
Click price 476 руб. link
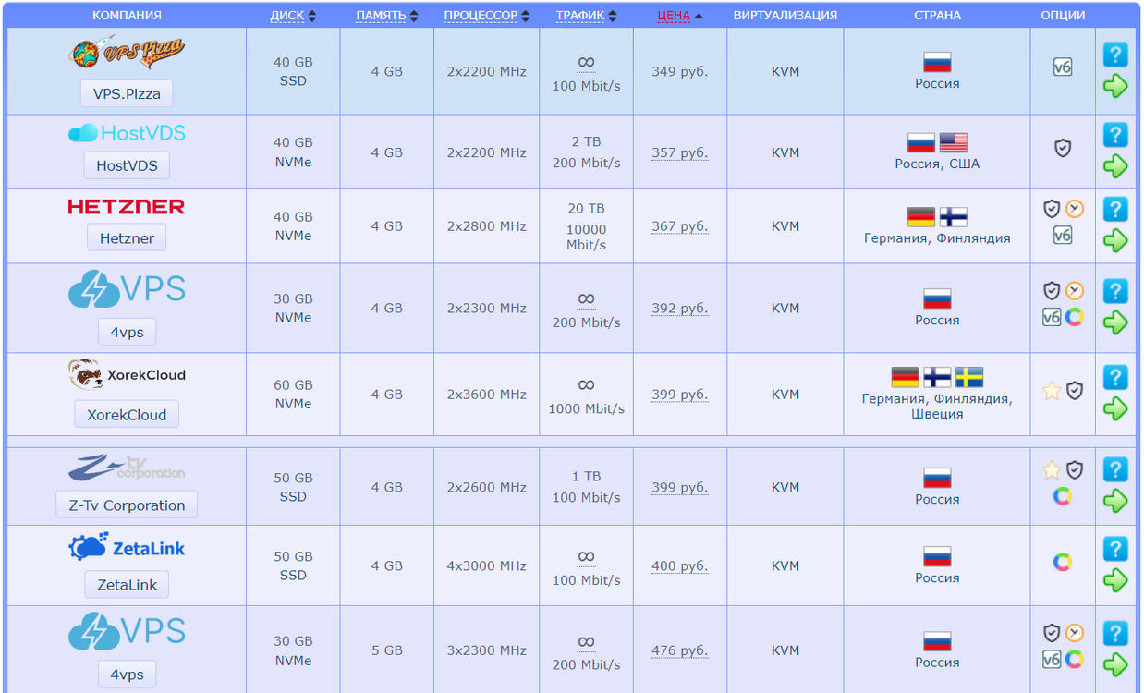679,650
